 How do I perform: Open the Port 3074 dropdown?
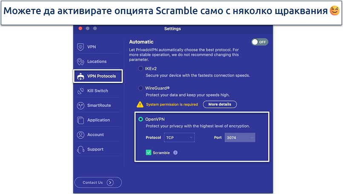click(240, 137)
